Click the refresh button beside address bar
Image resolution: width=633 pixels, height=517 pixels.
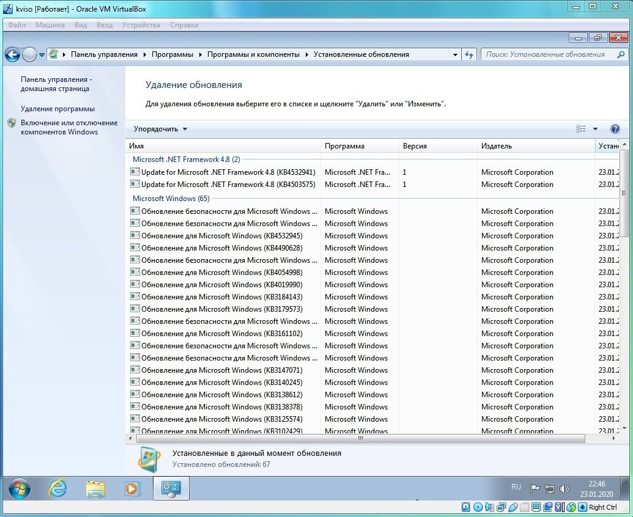pos(469,54)
